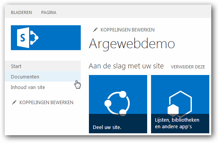The width and height of the screenshot is (219, 143).
Task: Click the 'Deel uw site.' tile label
Action: click(107, 127)
